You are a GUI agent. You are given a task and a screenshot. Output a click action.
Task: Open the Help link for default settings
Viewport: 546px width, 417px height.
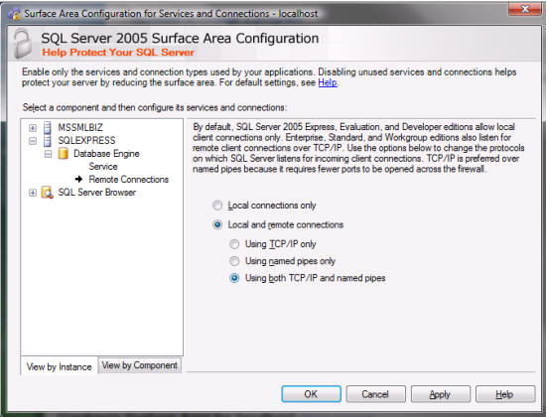pos(328,83)
